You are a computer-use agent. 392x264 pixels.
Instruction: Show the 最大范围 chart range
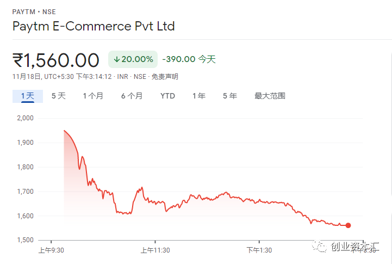(270, 96)
